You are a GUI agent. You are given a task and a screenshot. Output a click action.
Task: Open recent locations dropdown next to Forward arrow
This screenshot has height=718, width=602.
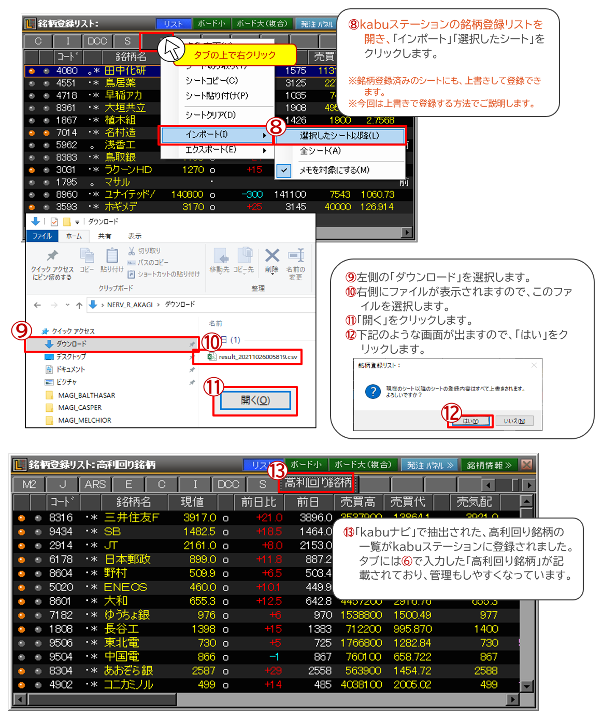point(67,305)
